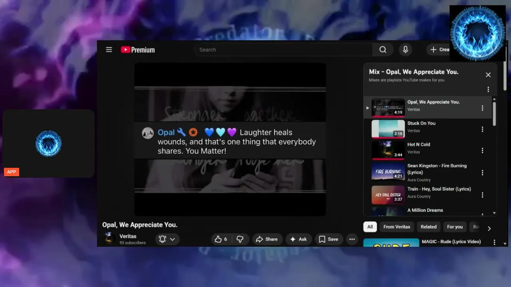
Task: Open the YouTube hamburger guide menu
Action: pos(109,50)
